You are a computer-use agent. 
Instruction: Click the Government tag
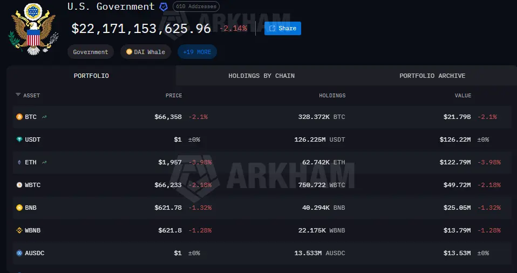tap(91, 52)
